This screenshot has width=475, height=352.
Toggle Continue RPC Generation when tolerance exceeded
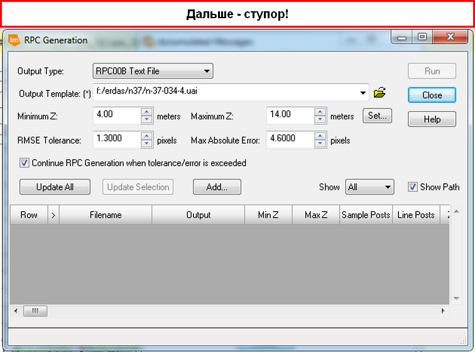(x=25, y=163)
